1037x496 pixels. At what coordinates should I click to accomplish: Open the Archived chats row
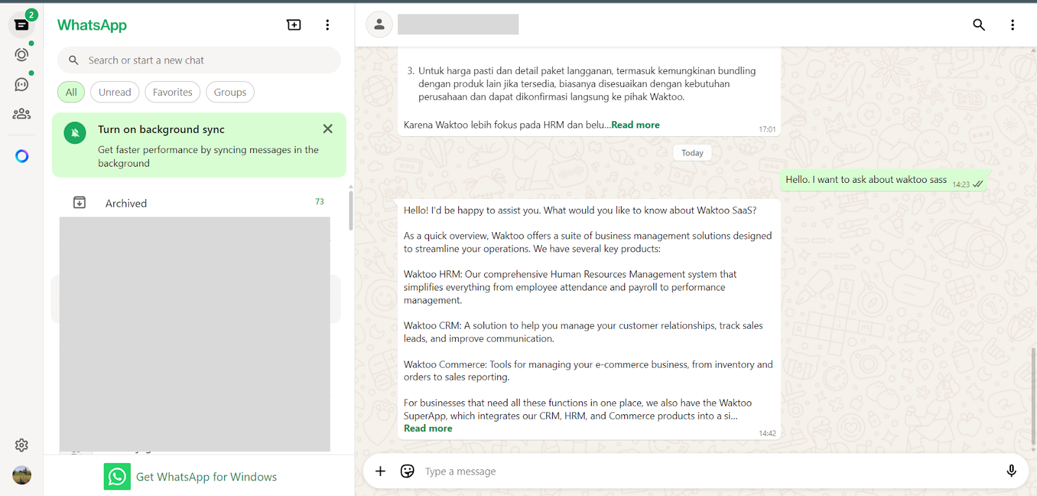[199, 203]
